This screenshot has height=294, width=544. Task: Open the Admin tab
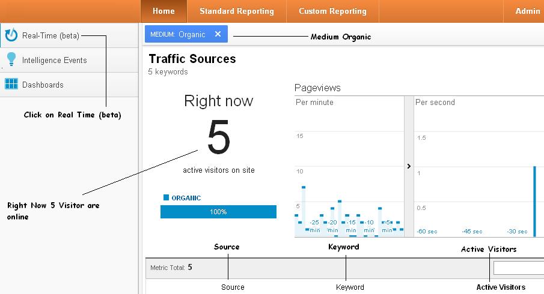coord(527,11)
